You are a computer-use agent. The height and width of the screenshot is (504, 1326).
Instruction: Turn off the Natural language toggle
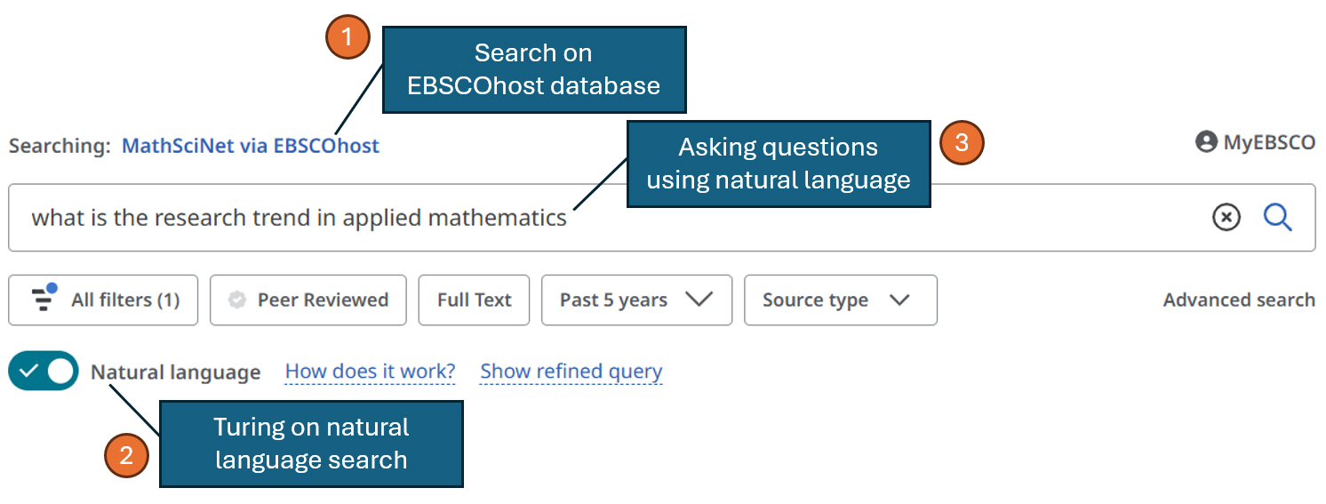point(44,371)
